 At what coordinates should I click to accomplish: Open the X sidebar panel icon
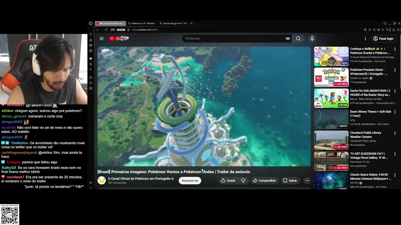[x=91, y=64]
